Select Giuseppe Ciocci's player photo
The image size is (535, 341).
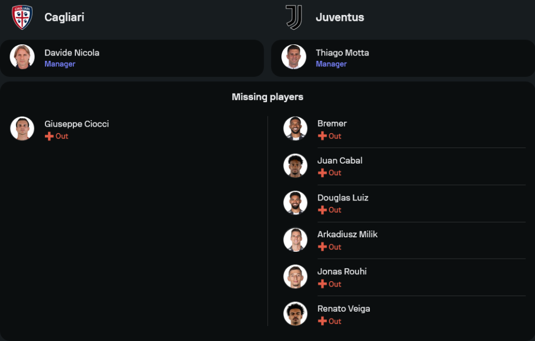pyautogui.click(x=22, y=129)
